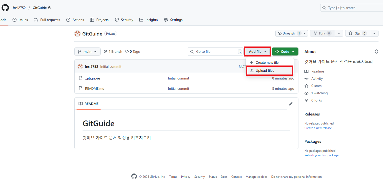Open the fnsl2752 owner link in breadcrumb
The width and height of the screenshot is (383, 182).
pos(19,8)
